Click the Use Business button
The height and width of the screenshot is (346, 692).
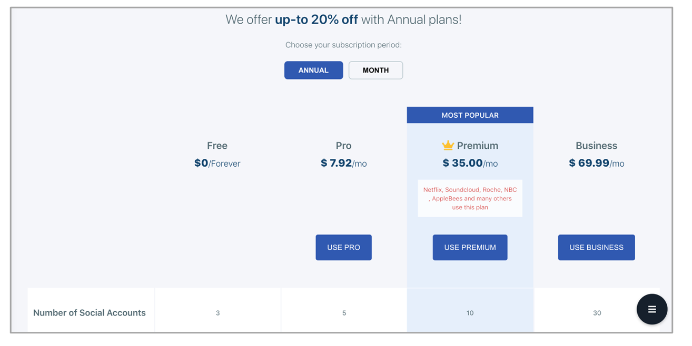point(596,247)
